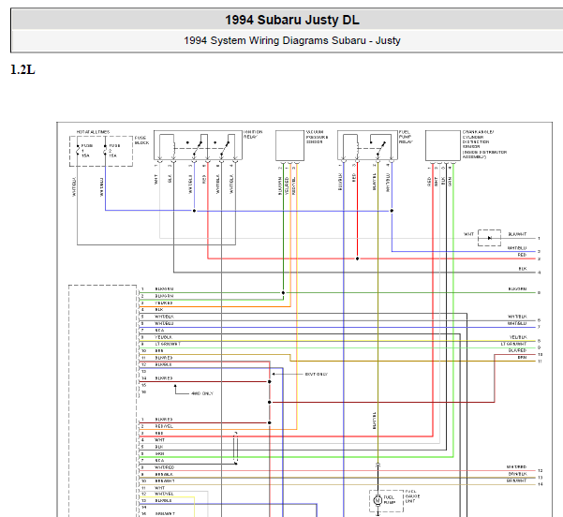
Task: Click the diode symbol in dashed box
Action: [489, 238]
